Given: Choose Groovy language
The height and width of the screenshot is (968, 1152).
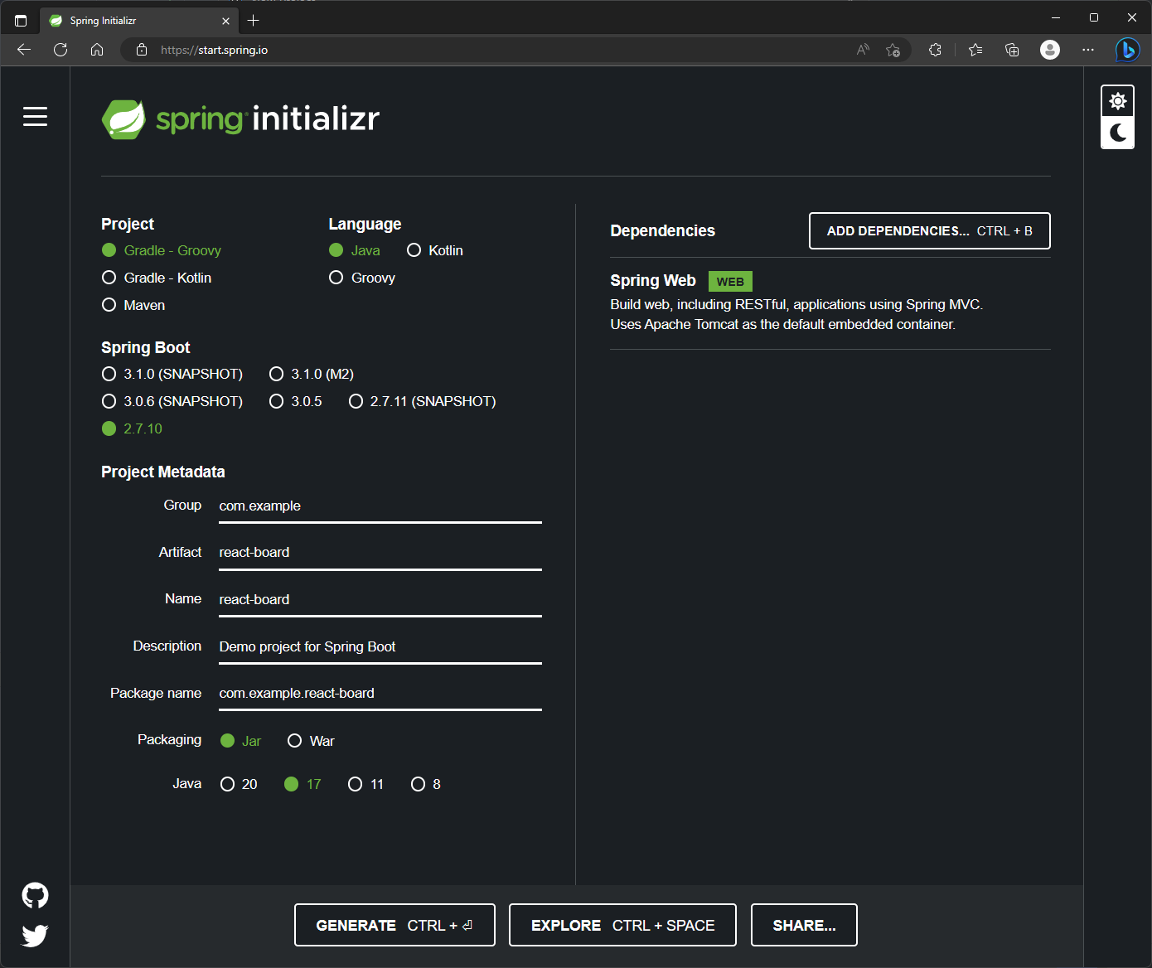Looking at the screenshot, I should coord(362,278).
